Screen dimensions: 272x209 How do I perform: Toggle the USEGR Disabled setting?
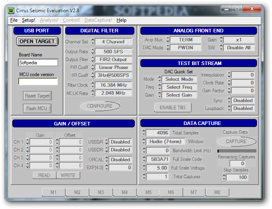[121, 142]
